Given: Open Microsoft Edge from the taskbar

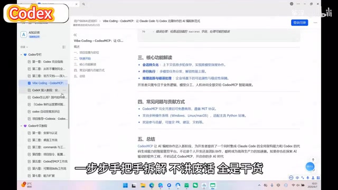Looking at the screenshot, I should [x=152, y=185].
